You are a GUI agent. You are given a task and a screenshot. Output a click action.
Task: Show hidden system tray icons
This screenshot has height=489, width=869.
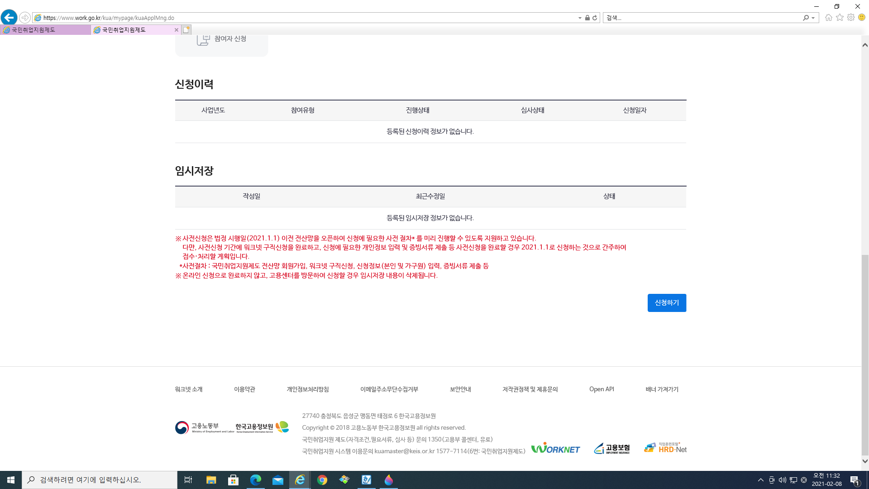coord(760,480)
